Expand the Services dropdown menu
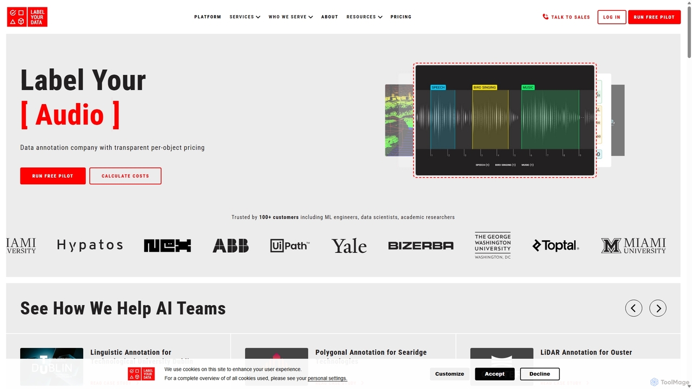This screenshot has width=692, height=389. pos(245,17)
